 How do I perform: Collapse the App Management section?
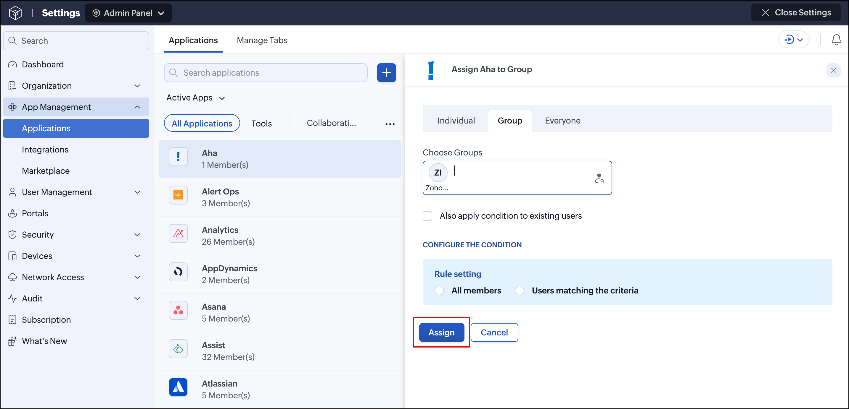(x=137, y=107)
